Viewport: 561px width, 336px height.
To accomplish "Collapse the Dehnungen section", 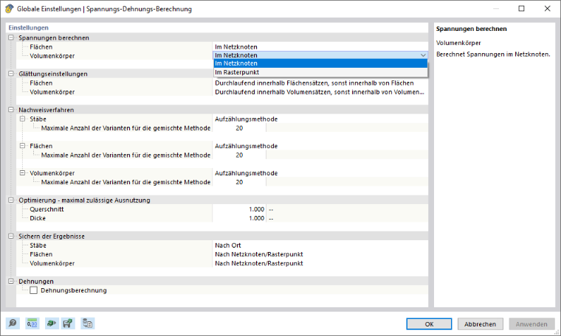I will [x=11, y=281].
